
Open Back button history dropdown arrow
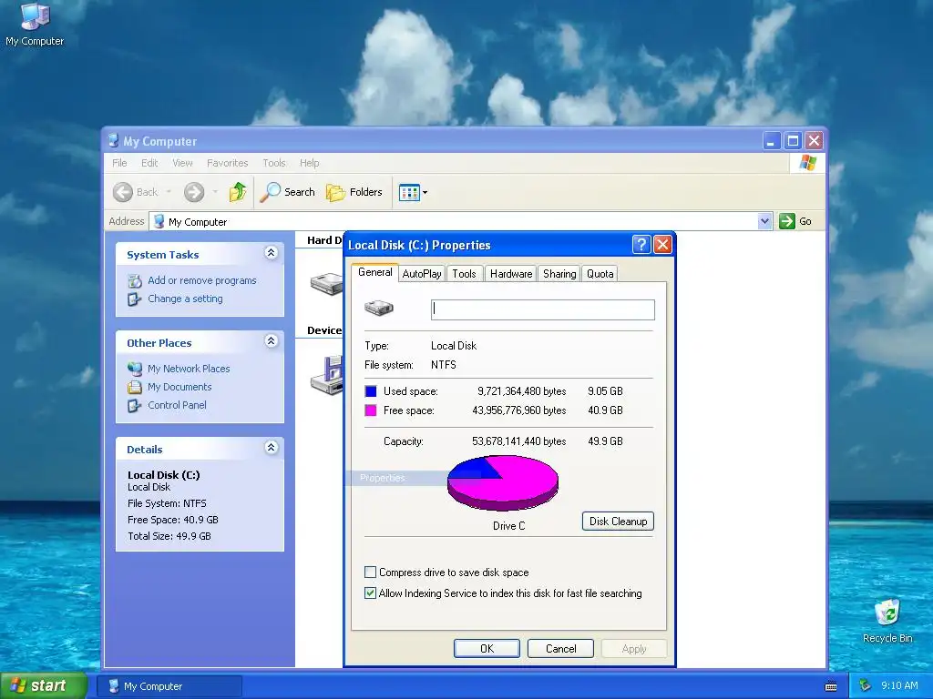coord(169,192)
